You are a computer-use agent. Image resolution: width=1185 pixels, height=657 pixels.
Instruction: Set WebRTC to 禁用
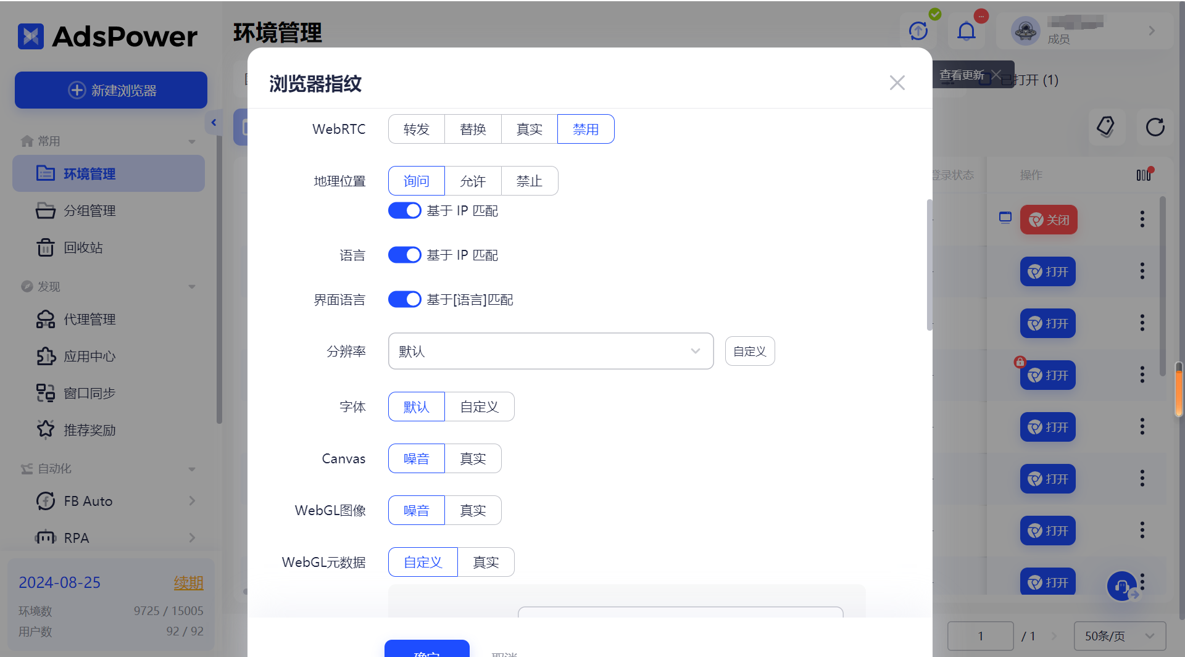pyautogui.click(x=586, y=129)
